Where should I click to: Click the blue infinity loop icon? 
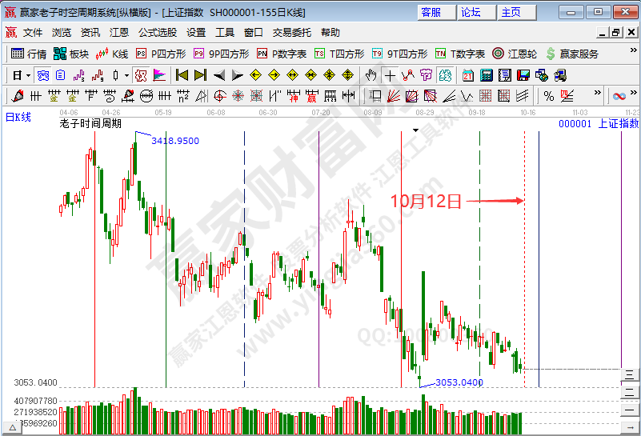619,96
